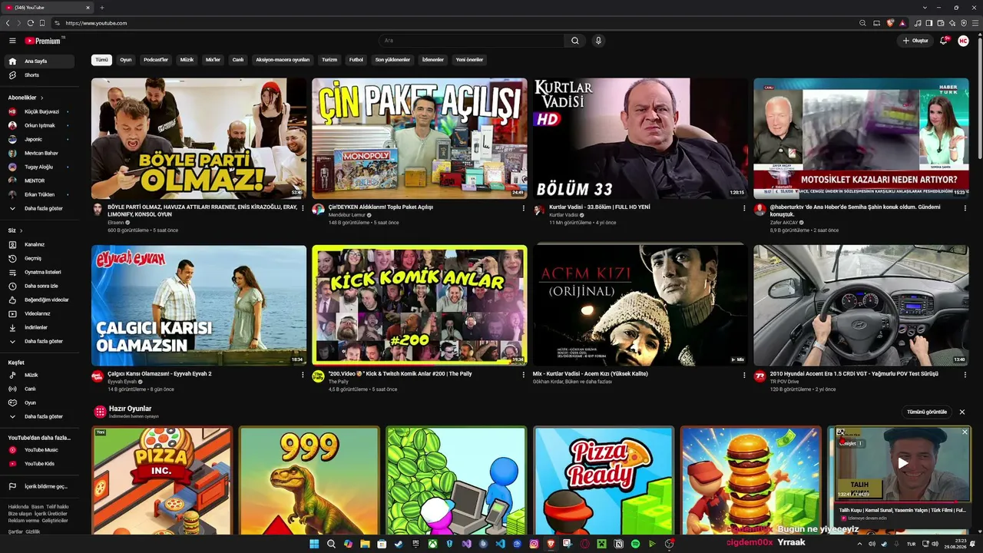Open a new browser tab
This screenshot has height=553, width=983.
[x=102, y=8]
